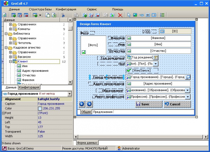Expand the Font property
Image resolution: width=210 pixels, height=152 pixels.
click(x=3, y=113)
